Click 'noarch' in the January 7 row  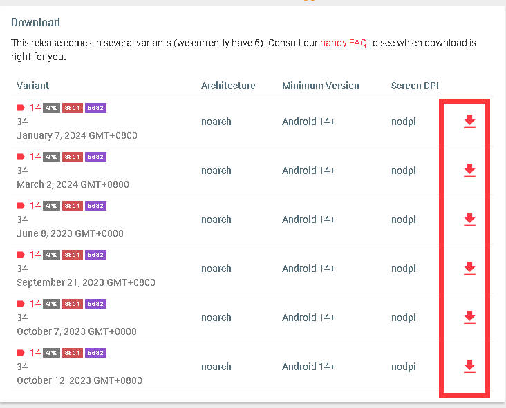tap(216, 122)
